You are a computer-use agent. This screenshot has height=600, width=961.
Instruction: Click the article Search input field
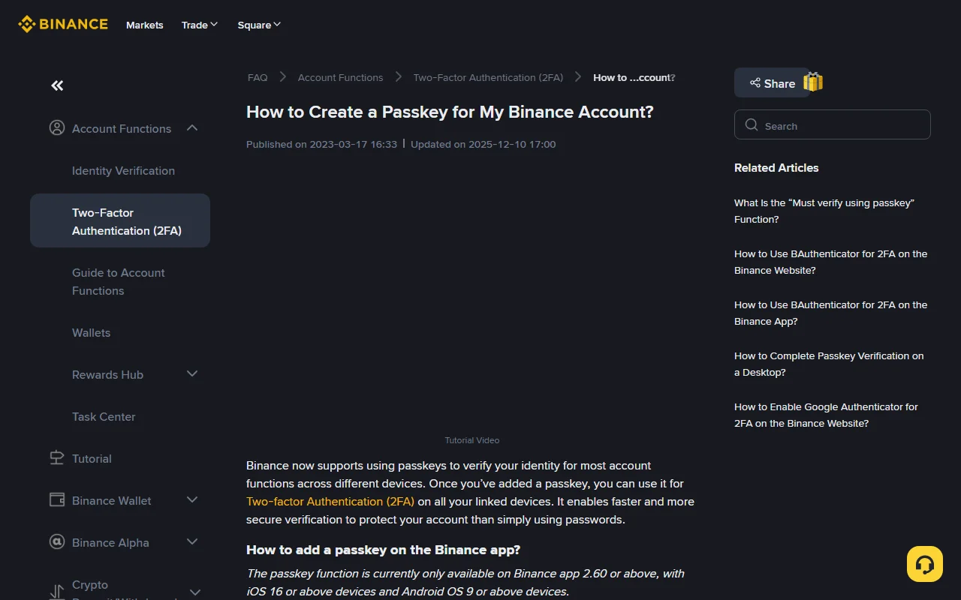click(x=833, y=124)
